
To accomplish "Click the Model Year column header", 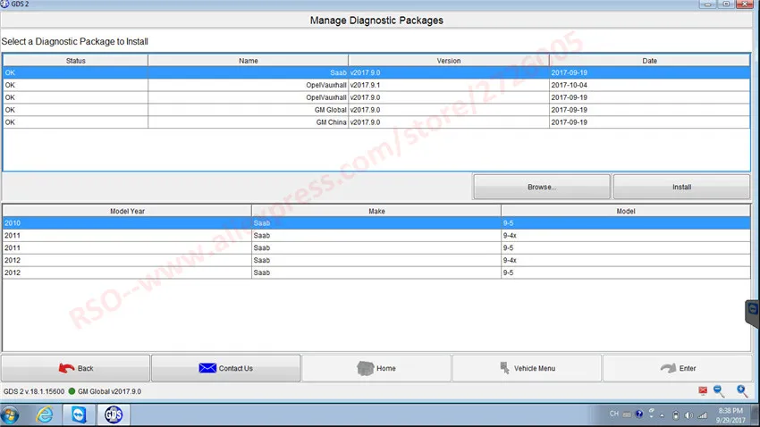I will 127,211.
